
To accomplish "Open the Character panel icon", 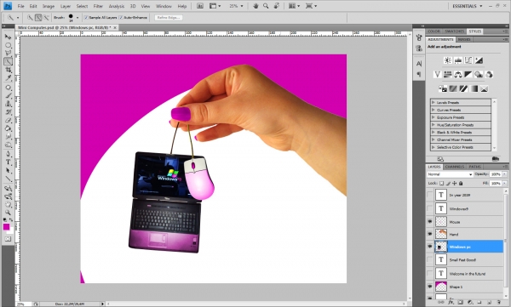I will coord(419,64).
